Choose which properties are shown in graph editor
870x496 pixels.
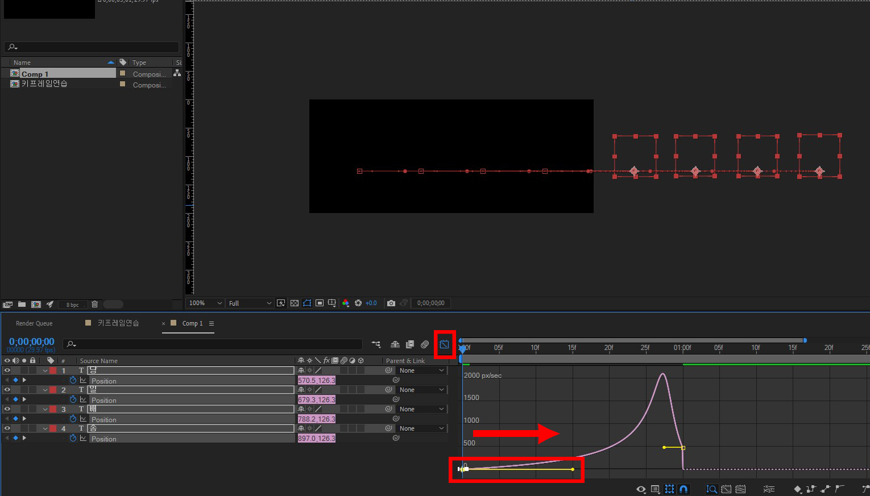[x=641, y=489]
